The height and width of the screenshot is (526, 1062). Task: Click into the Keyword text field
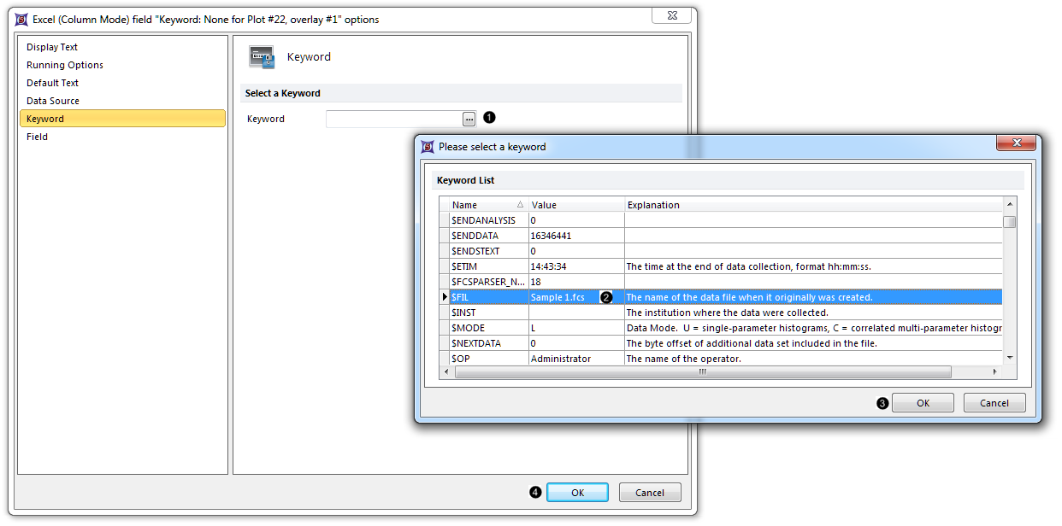click(x=393, y=119)
